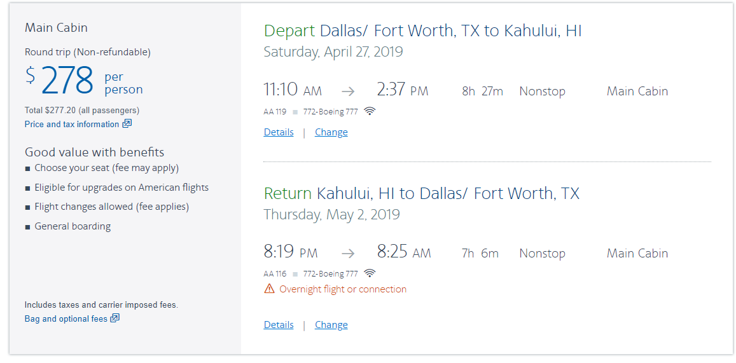736x363 pixels.
Task: Click Wi-Fi icon on departing flight AA 119
Action: (x=370, y=111)
